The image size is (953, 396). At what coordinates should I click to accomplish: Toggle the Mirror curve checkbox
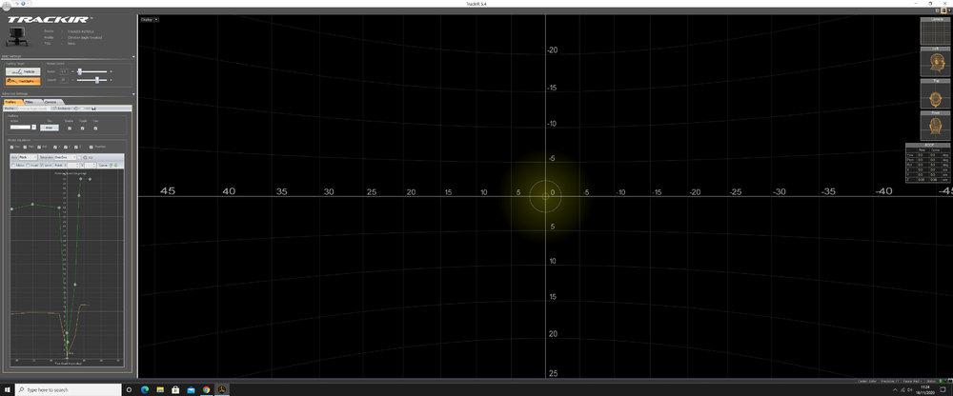pos(13,166)
